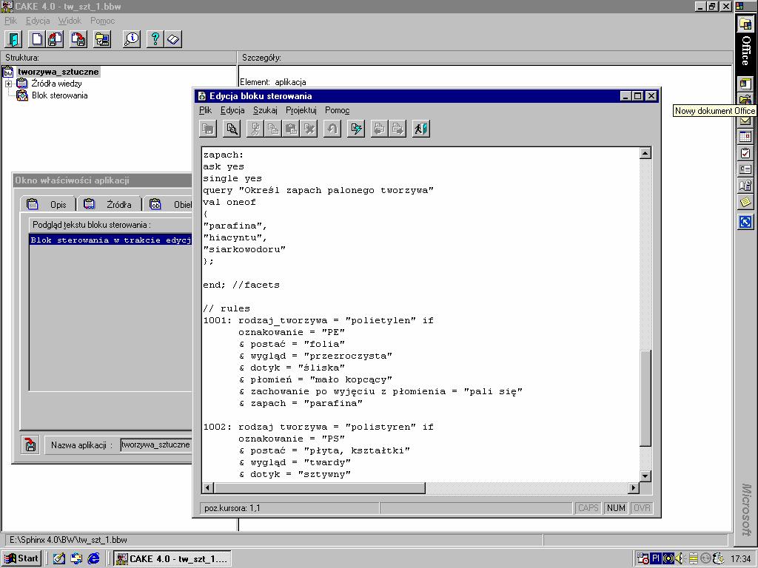Select Źródła wiedzy in the structure tree
The width and height of the screenshot is (758, 568).
pos(56,84)
